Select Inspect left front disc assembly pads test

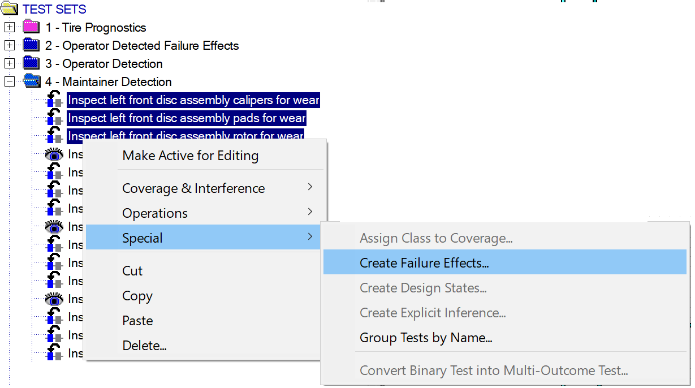[x=187, y=118]
